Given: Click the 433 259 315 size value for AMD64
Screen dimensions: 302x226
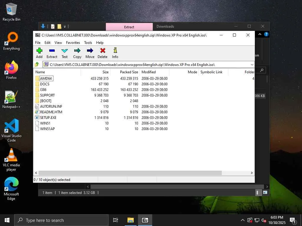Looking at the screenshot, I should click(x=100, y=78).
